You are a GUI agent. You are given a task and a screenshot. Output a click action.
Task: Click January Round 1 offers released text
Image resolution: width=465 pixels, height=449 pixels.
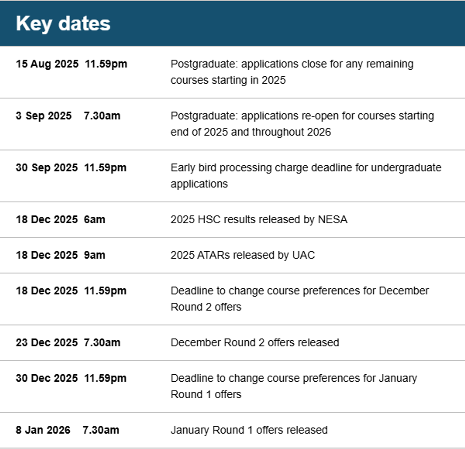tap(249, 430)
